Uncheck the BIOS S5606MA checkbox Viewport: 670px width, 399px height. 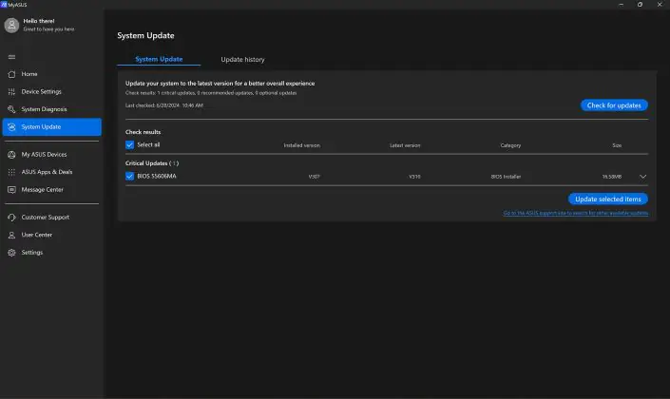129,176
